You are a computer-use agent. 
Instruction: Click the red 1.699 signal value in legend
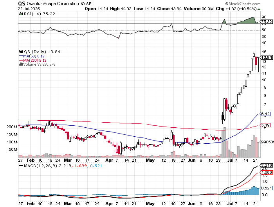pyautogui.click(x=81, y=166)
